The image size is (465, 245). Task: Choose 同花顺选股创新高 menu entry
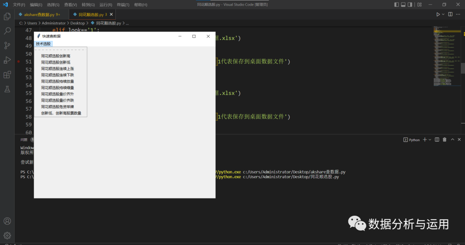coord(61,56)
